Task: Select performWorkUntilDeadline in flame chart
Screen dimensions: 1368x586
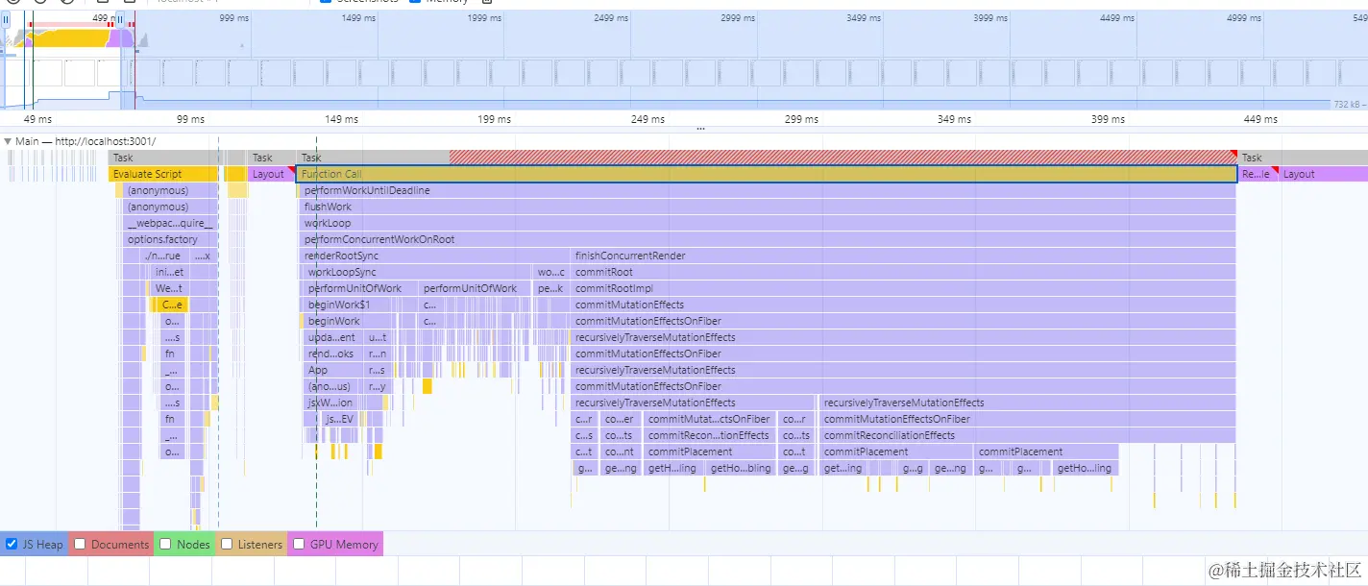Action: pyautogui.click(x=768, y=190)
